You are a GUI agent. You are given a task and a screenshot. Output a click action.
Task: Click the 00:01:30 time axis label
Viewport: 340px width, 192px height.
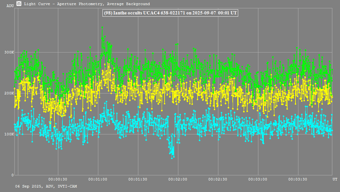(x=138, y=179)
